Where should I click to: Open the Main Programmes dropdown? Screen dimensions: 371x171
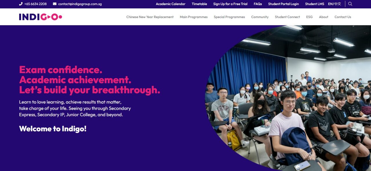tap(194, 17)
